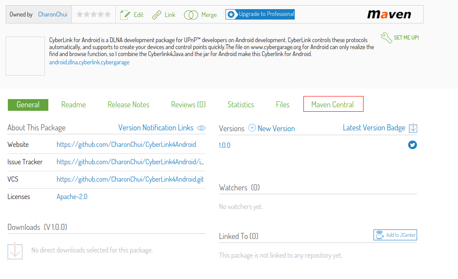Click 'About This Package' heading
The height and width of the screenshot is (279, 458).
tap(37, 128)
